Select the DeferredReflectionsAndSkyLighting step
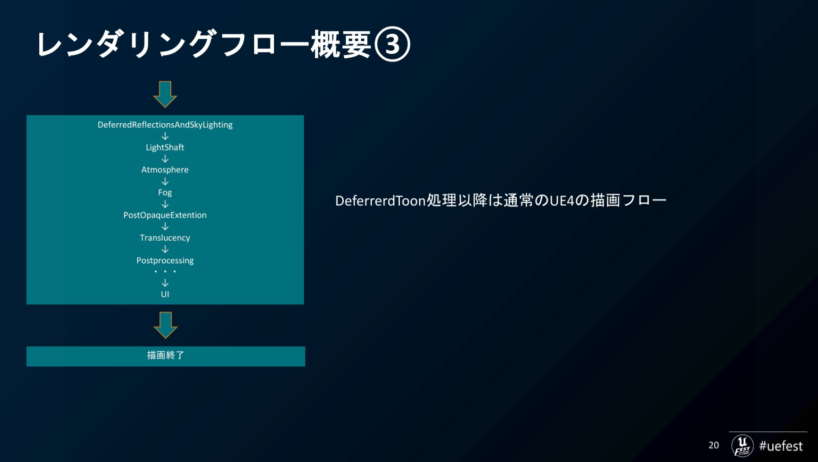The height and width of the screenshot is (462, 818). click(165, 125)
